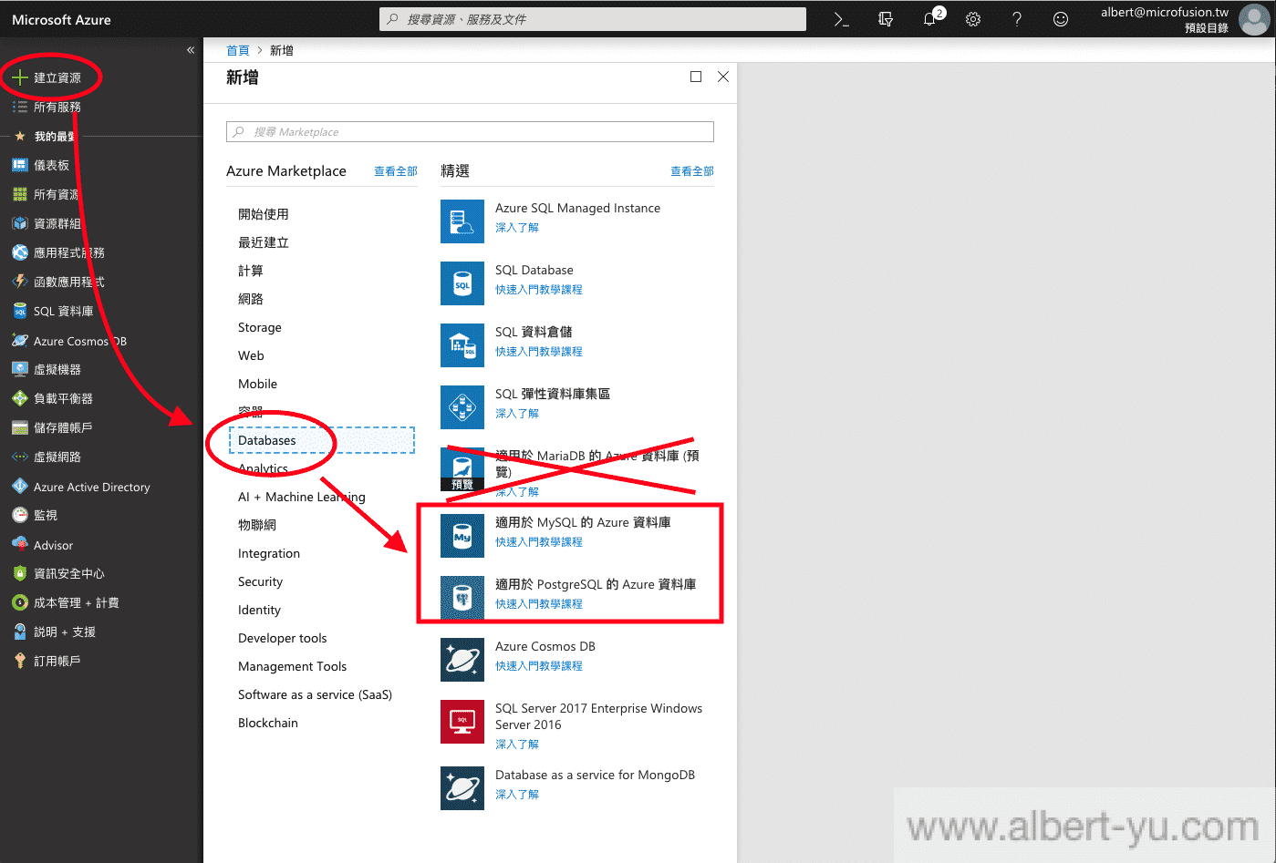Select Developer tools category

(283, 638)
